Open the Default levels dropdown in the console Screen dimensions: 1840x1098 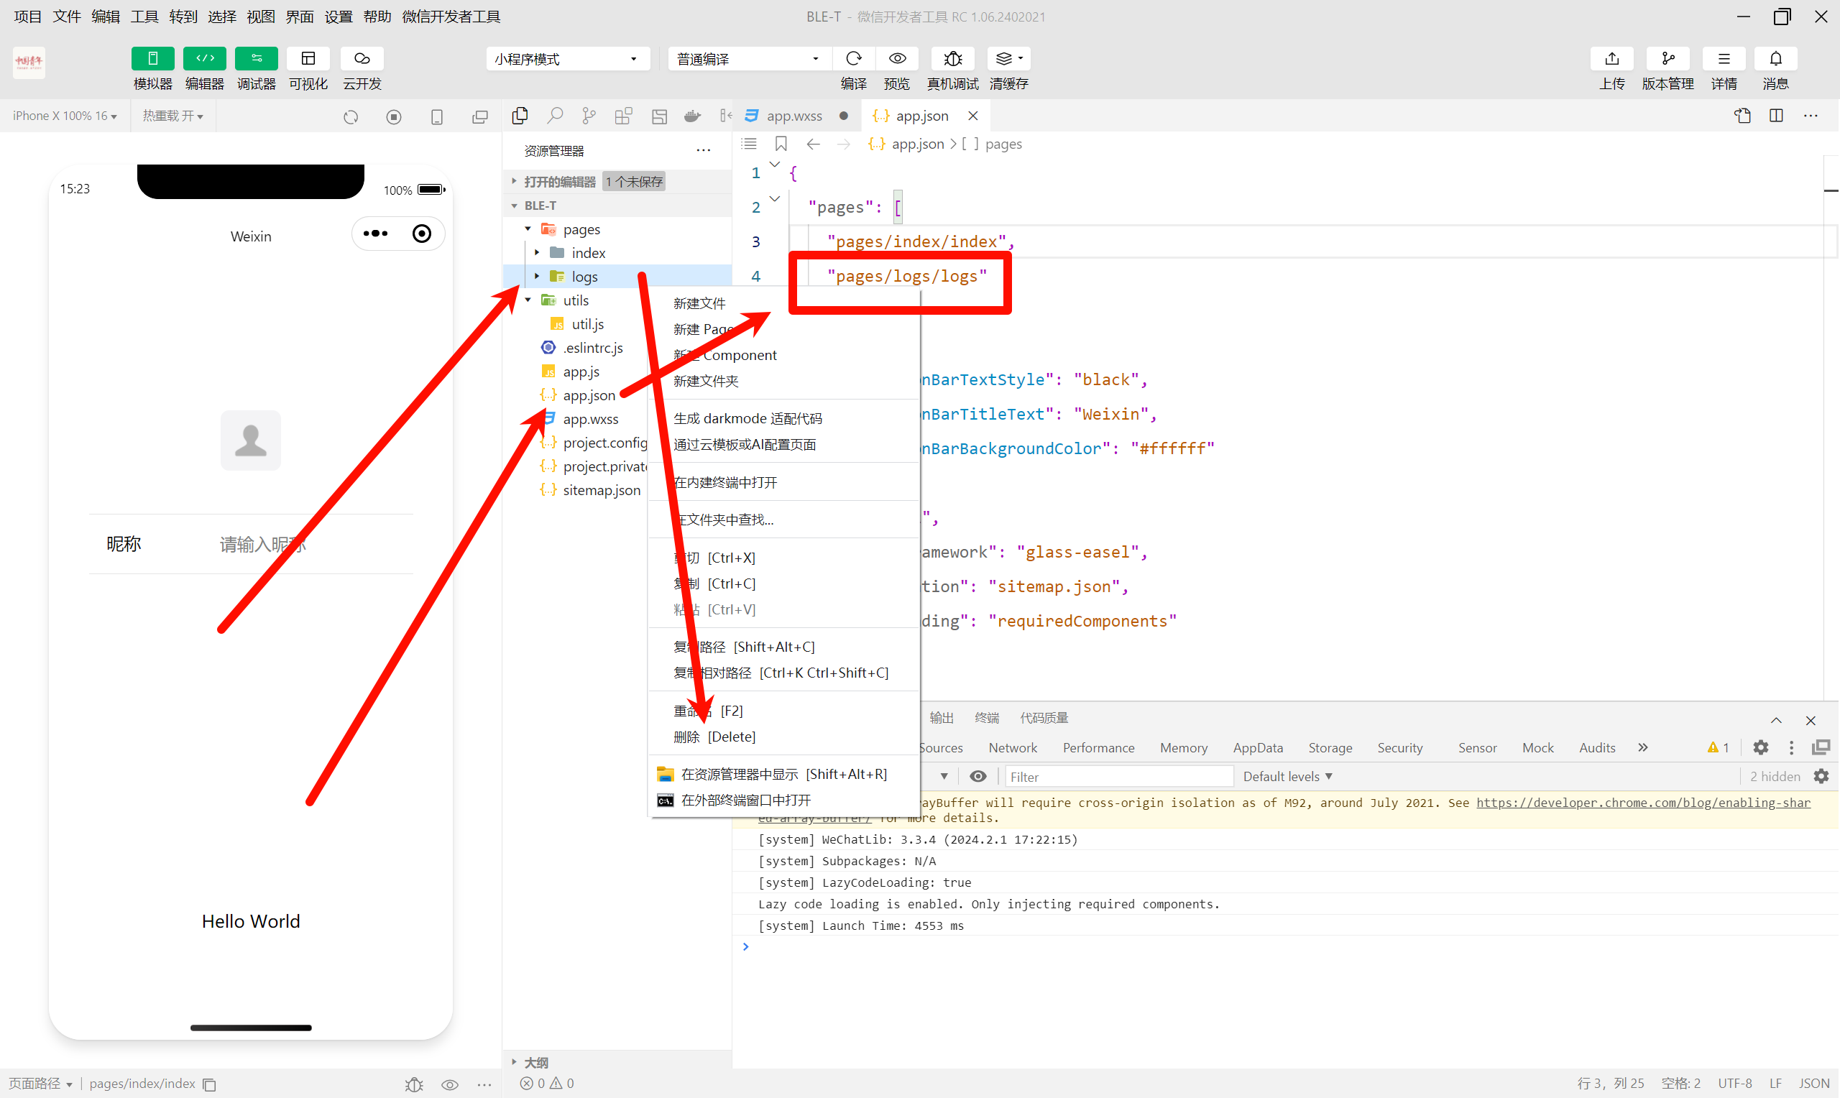[x=1287, y=776]
